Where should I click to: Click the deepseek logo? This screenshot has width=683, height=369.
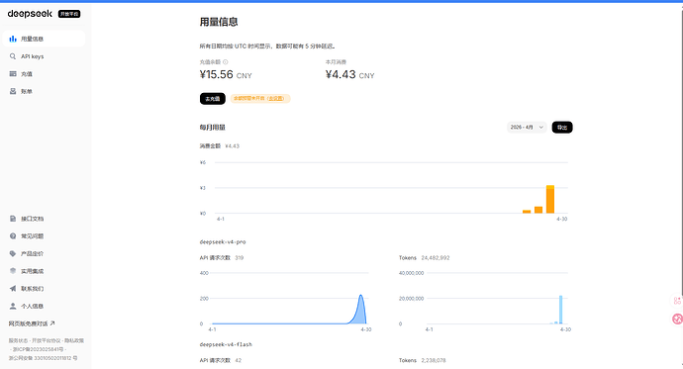pyautogui.click(x=30, y=14)
